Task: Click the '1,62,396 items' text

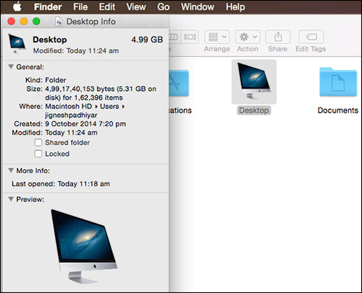Action: 98,97
